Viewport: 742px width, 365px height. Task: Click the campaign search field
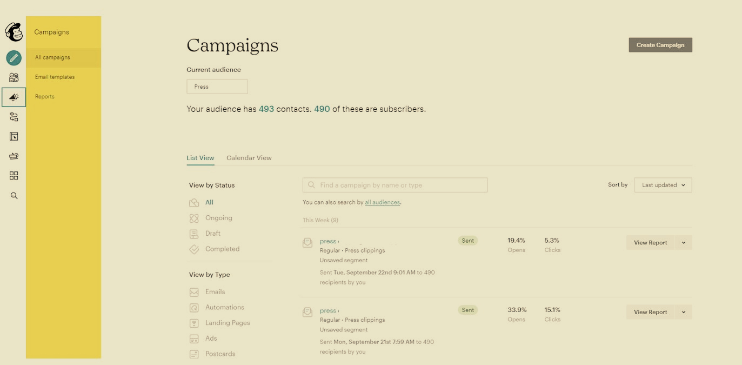click(395, 185)
